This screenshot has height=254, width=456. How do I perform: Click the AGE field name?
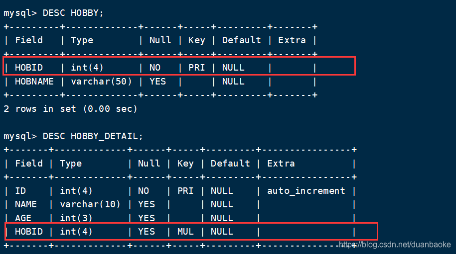click(x=23, y=218)
